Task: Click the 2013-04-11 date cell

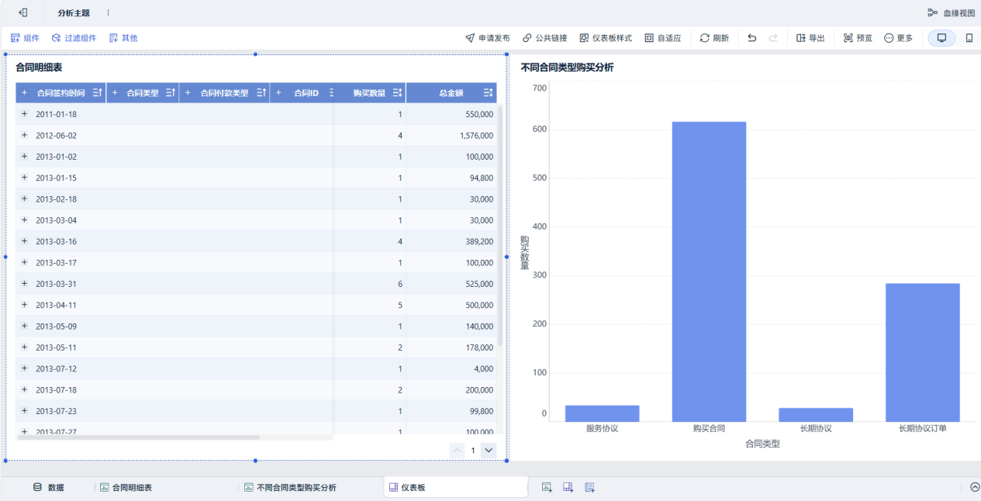Action: click(56, 305)
